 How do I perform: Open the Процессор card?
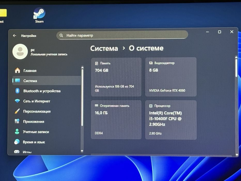point(171,120)
